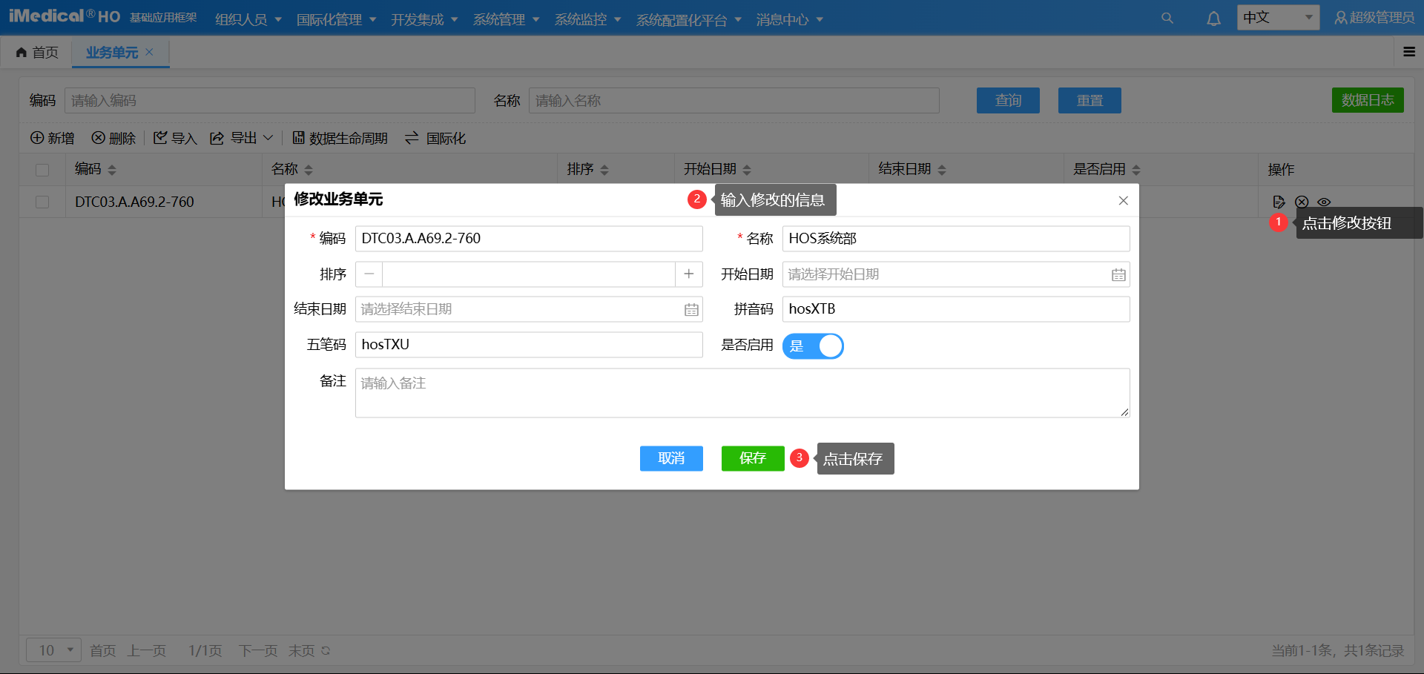Increase 排序 with the plus button
Screen dimensions: 1424x674
coord(689,274)
